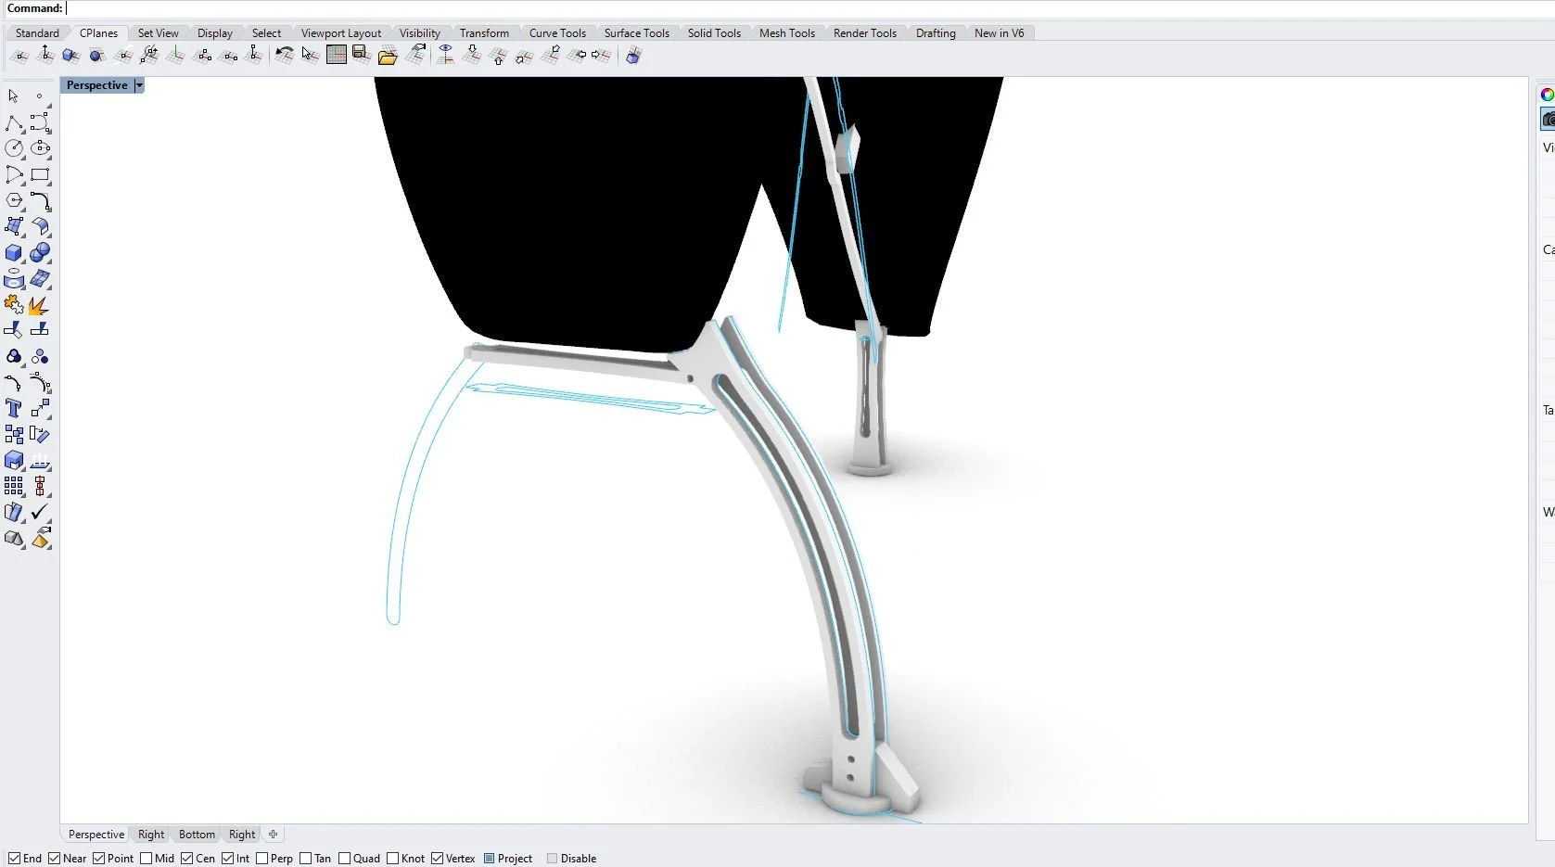Click the Box solid tool
The height and width of the screenshot is (867, 1555).
(14, 253)
